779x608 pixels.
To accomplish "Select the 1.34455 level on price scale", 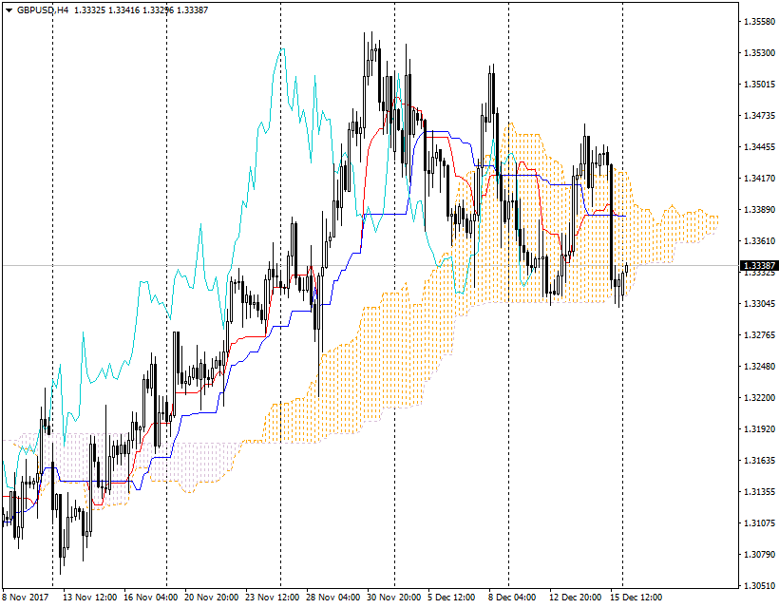I will (x=759, y=147).
